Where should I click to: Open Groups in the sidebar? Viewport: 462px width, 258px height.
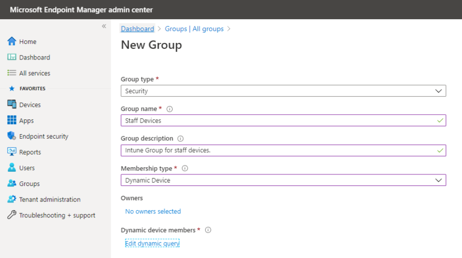[x=29, y=184]
